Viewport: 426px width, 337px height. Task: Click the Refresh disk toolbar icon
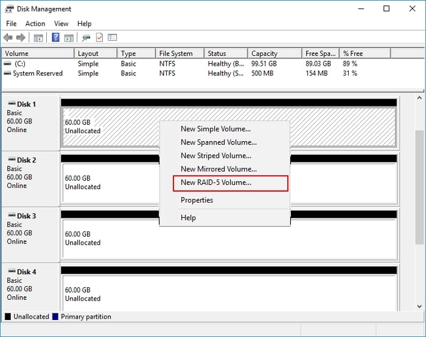click(x=86, y=38)
